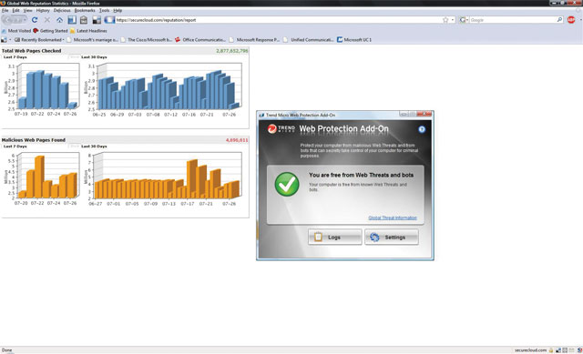Click the Logs button
Screen dimensions: 583x354
click(x=334, y=237)
